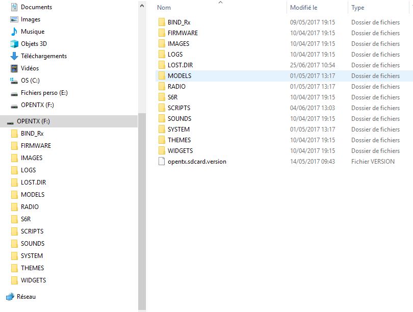The width and height of the screenshot is (413, 312).
Task: Select RADIO folder icon in file list
Action: (x=162, y=86)
